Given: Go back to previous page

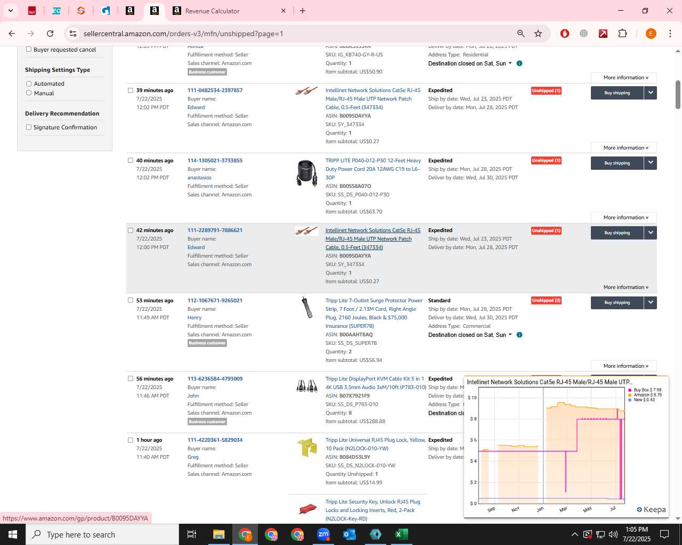Looking at the screenshot, I should 12,34.
